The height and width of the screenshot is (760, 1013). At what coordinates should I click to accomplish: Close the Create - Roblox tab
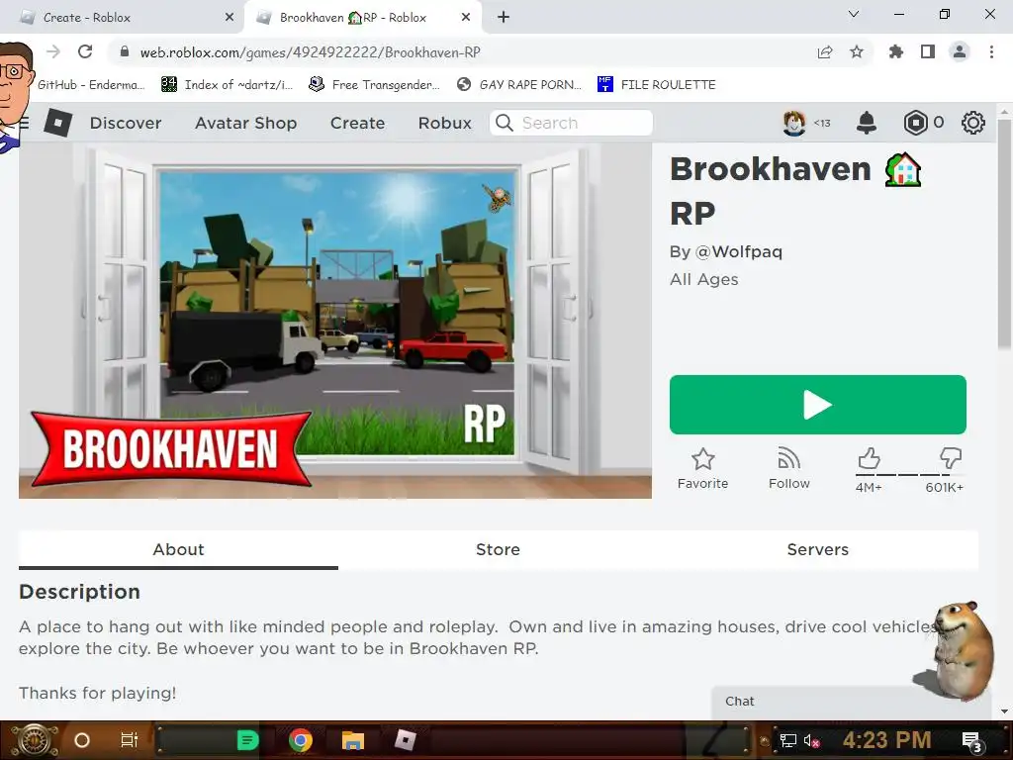point(230,18)
